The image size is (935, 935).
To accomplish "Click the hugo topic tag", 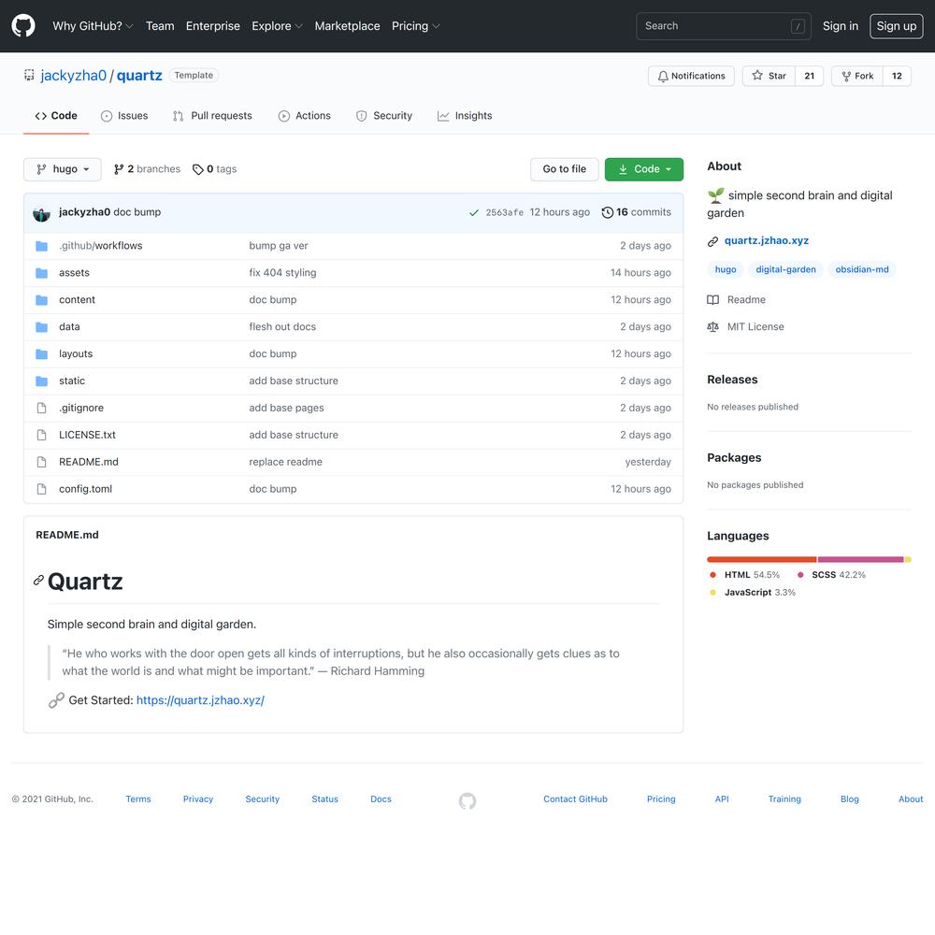I will click(x=726, y=269).
